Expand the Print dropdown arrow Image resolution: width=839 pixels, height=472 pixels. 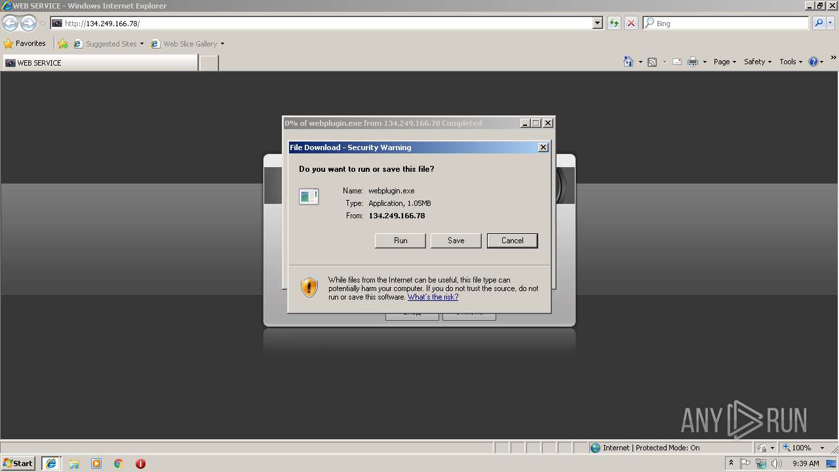pyautogui.click(x=705, y=62)
